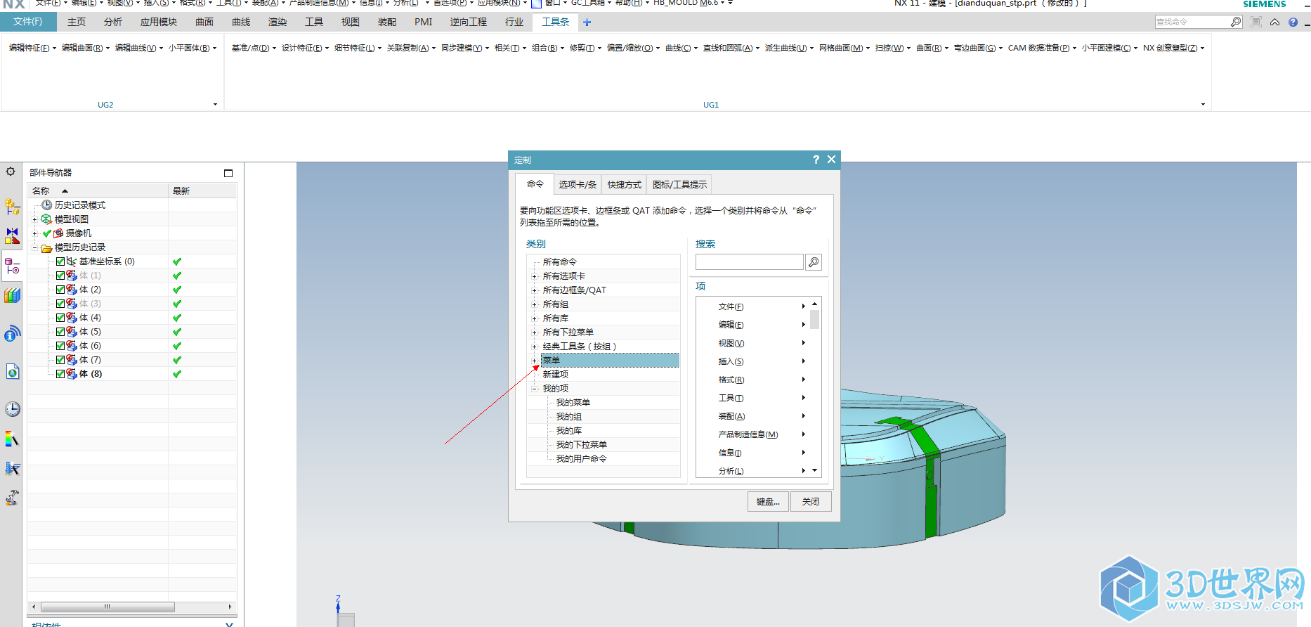The height and width of the screenshot is (627, 1311).
Task: Switch to the 快捷方式 tab
Action: pos(625,185)
